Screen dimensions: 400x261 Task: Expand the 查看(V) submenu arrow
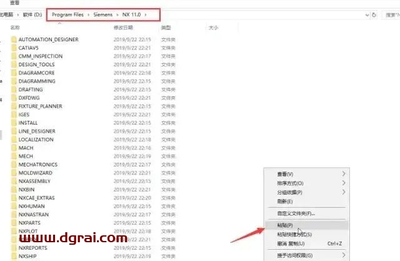coord(344,174)
